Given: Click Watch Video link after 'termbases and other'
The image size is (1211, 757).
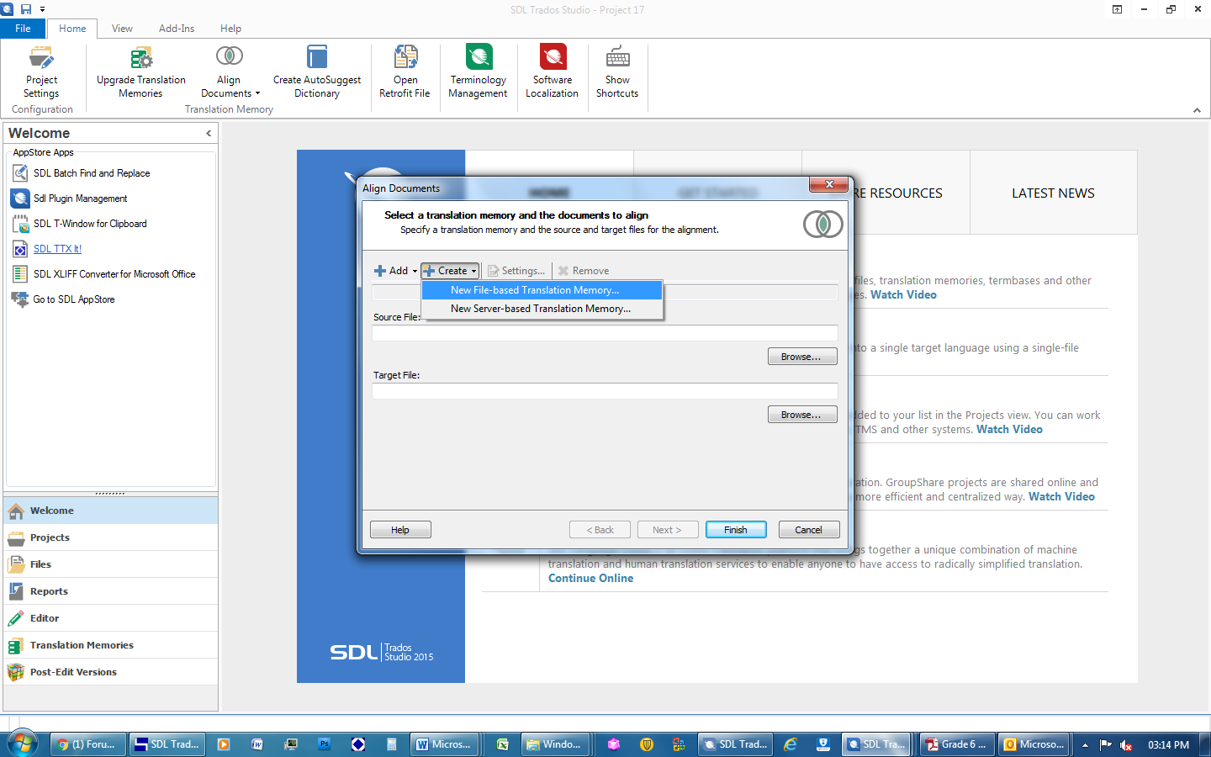Looking at the screenshot, I should (x=903, y=295).
